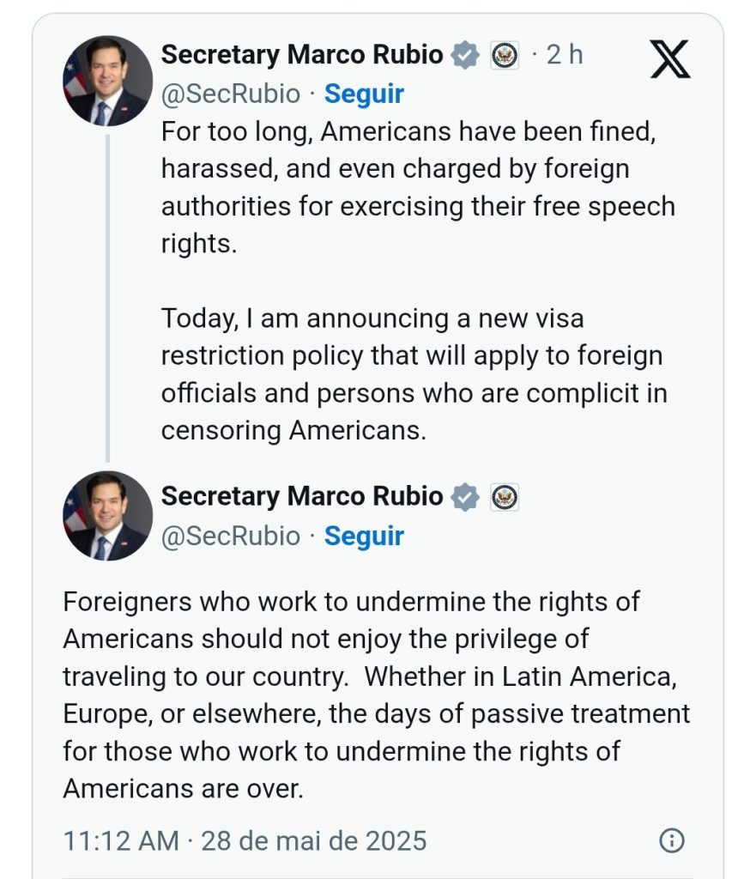Click the X logo on the embedded post

[670, 59]
